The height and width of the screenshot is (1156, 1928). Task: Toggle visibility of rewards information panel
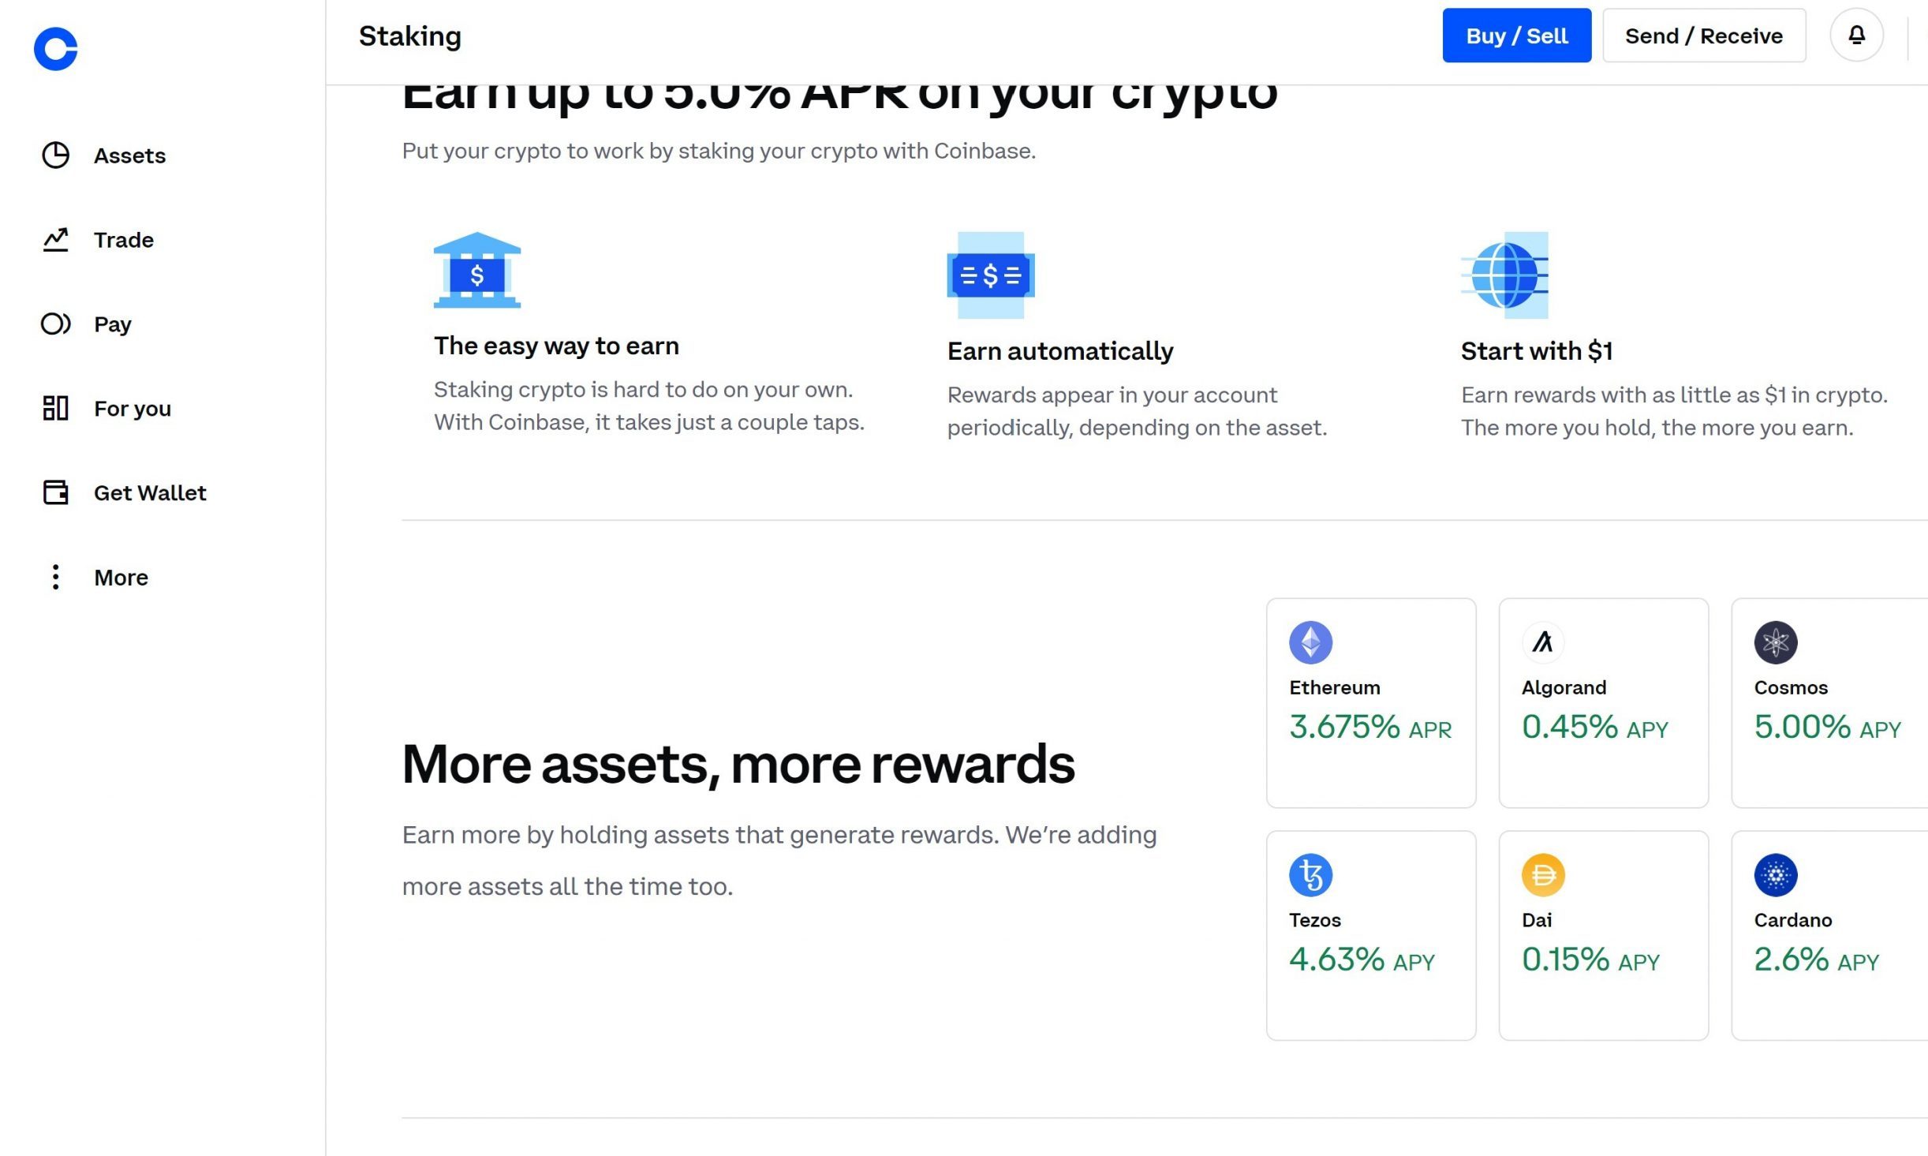1856,35
